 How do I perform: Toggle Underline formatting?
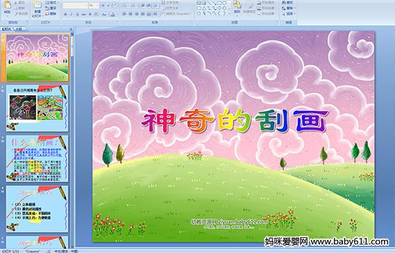coord(77,14)
